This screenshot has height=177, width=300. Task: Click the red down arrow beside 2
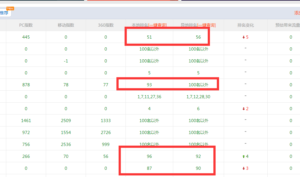[243, 109]
